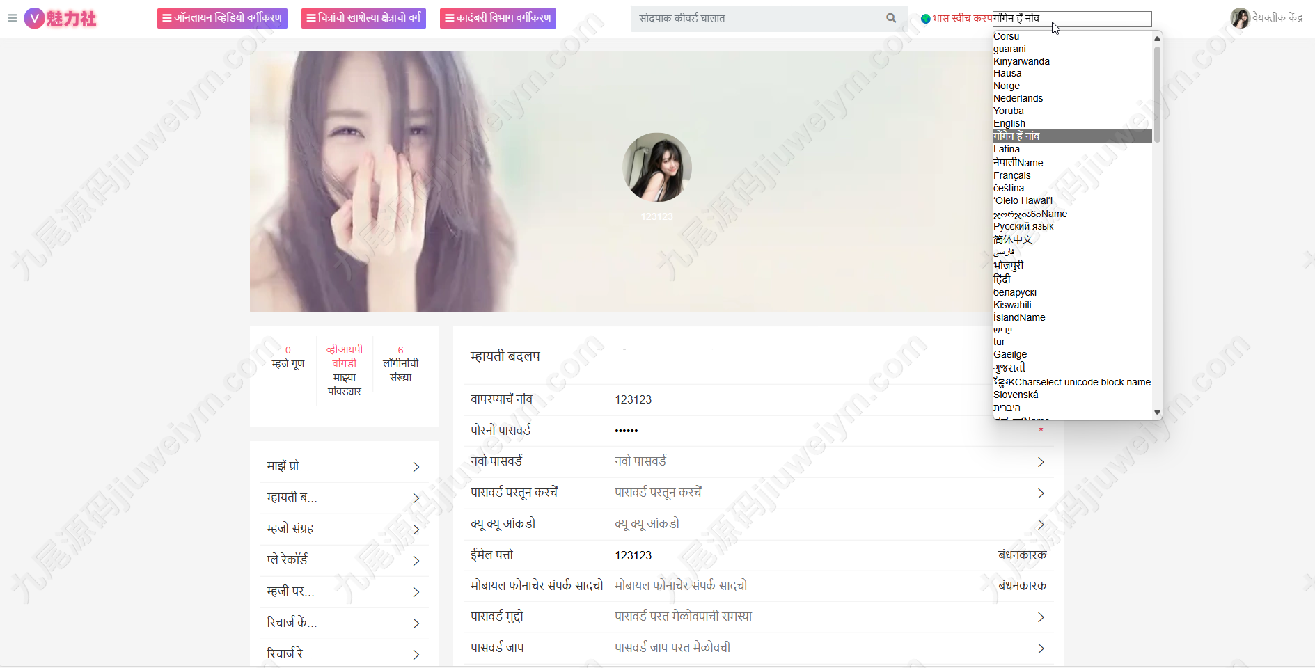Open चित्रांचो category menu button
Image resolution: width=1315 pixels, height=668 pixels.
[x=363, y=18]
